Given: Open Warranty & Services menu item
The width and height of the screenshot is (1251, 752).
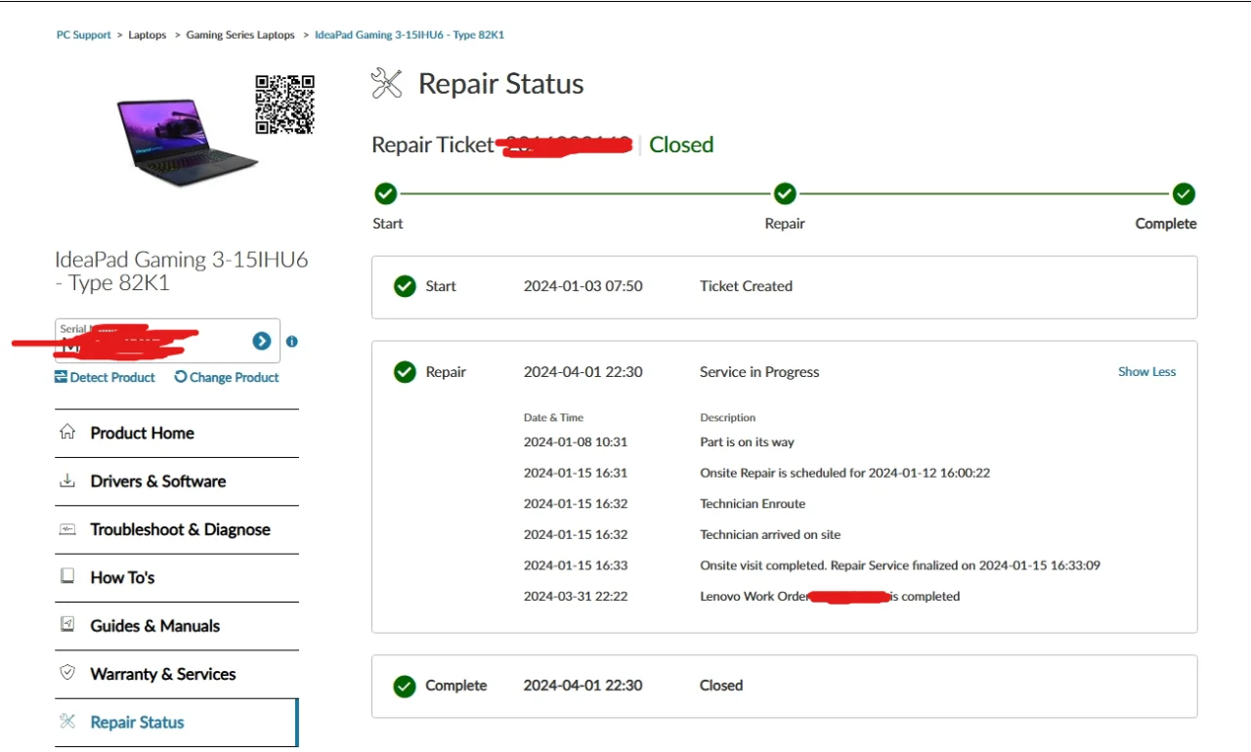Looking at the screenshot, I should (177, 674).
